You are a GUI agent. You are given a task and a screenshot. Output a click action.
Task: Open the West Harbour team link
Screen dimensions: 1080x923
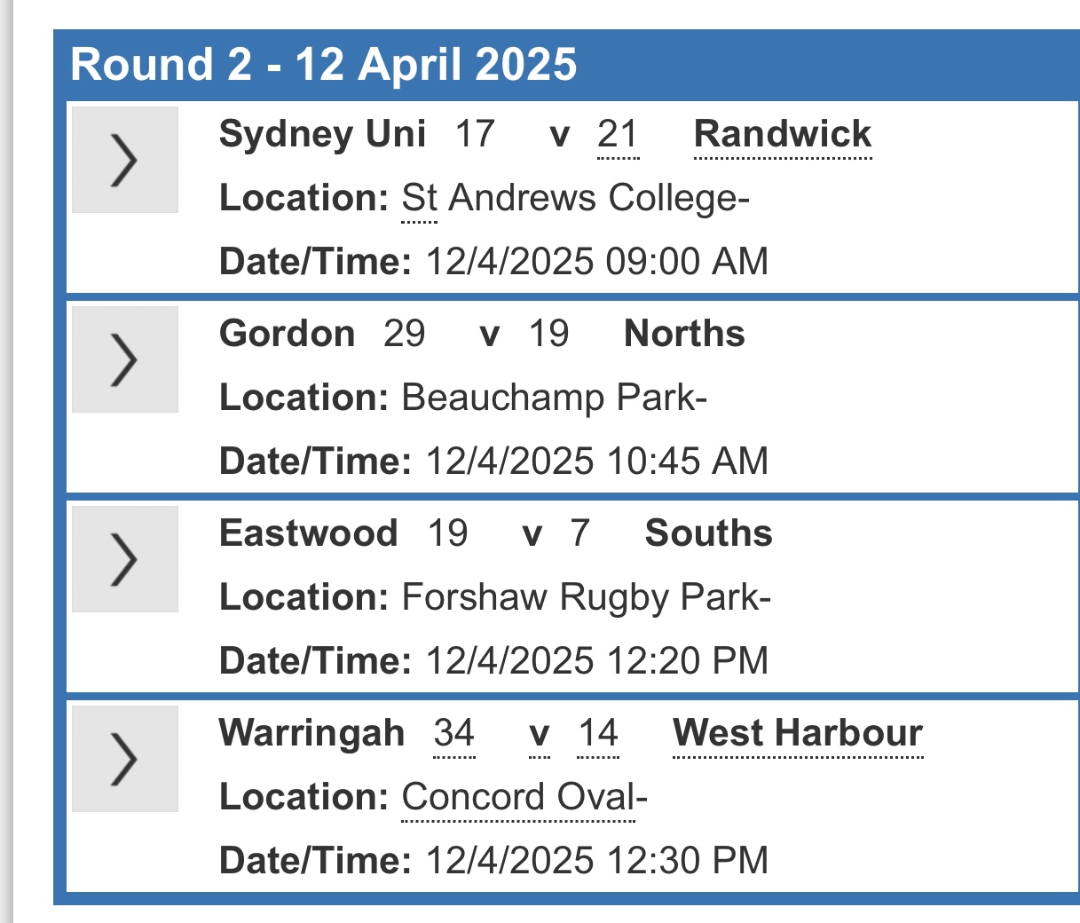[798, 733]
